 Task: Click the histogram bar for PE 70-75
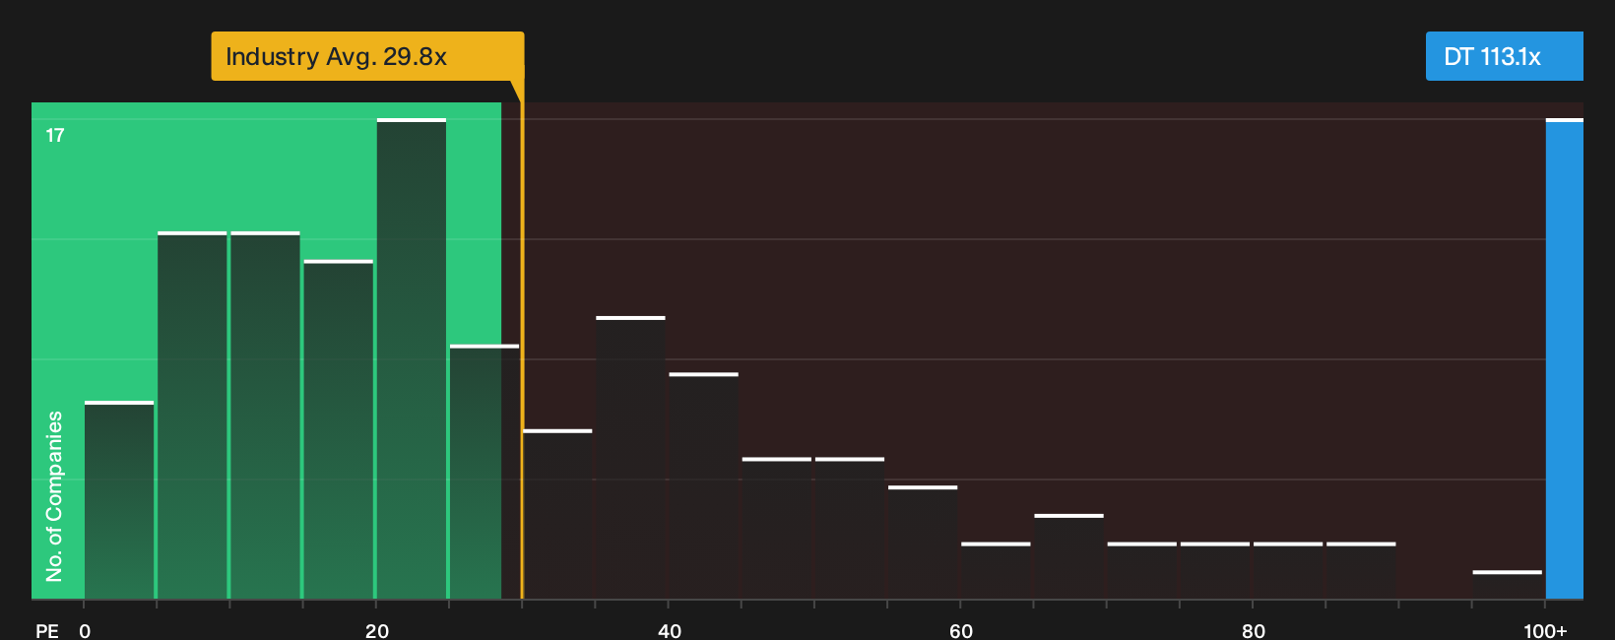pos(1142,570)
